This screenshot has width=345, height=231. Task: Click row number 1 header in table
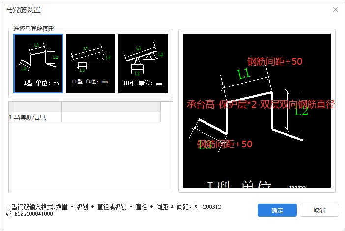(x=10, y=117)
